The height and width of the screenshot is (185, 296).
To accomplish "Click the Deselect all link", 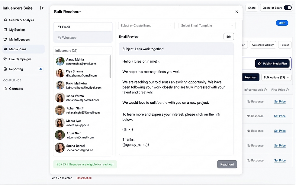I will click(x=84, y=178).
